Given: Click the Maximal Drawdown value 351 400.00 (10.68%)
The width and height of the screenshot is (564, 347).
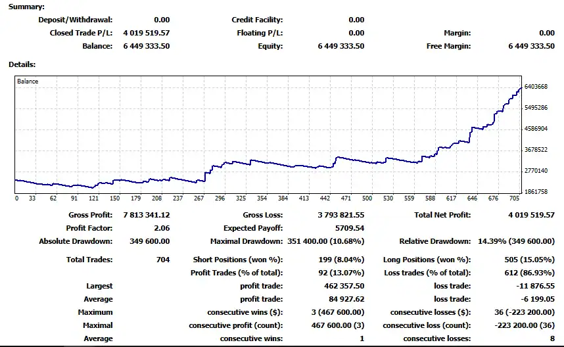Looking at the screenshot, I should pos(326,241).
